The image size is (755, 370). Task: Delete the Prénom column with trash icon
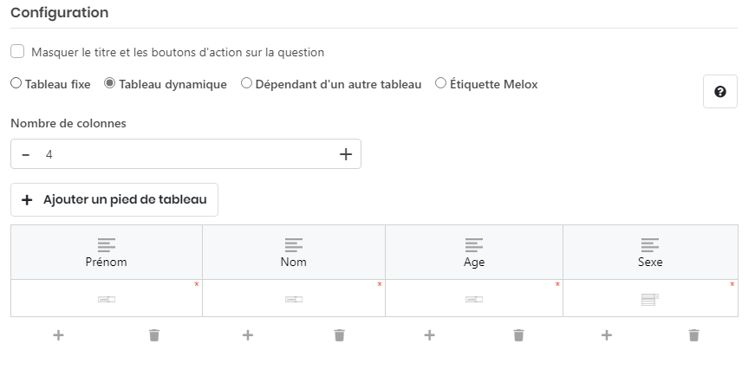pos(153,334)
